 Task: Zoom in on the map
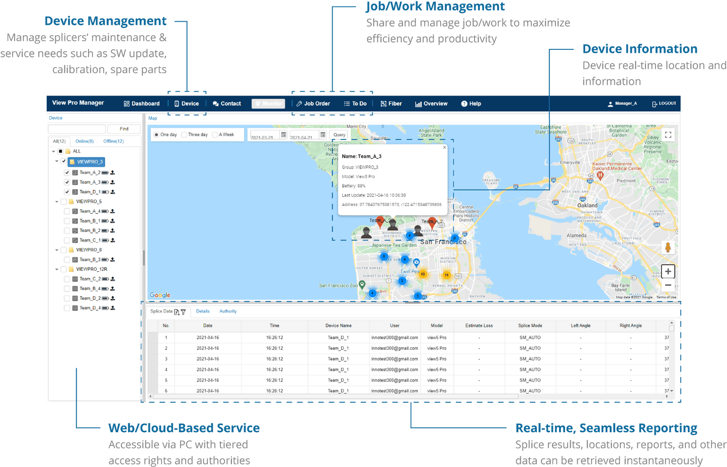pos(668,272)
